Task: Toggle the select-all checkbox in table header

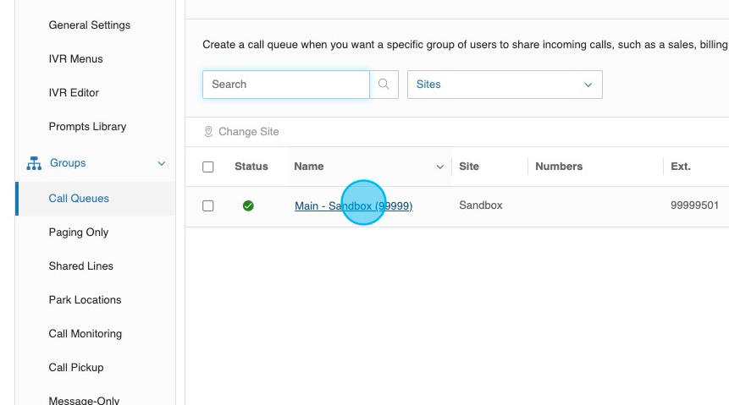Action: [x=208, y=167]
